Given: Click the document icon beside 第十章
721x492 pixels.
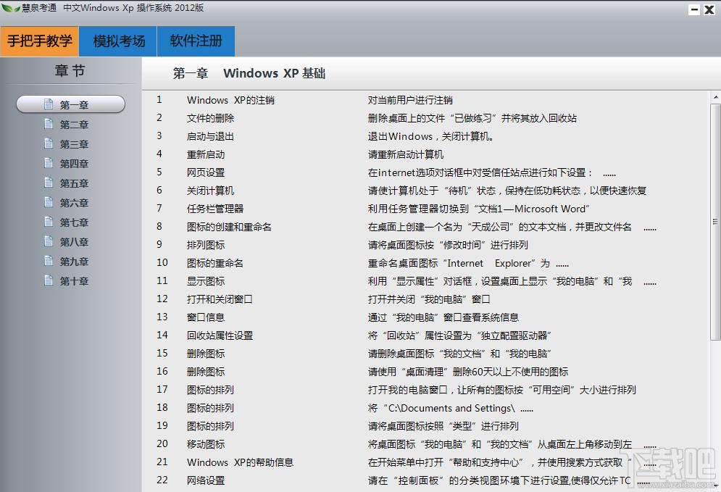Looking at the screenshot, I should point(49,280).
